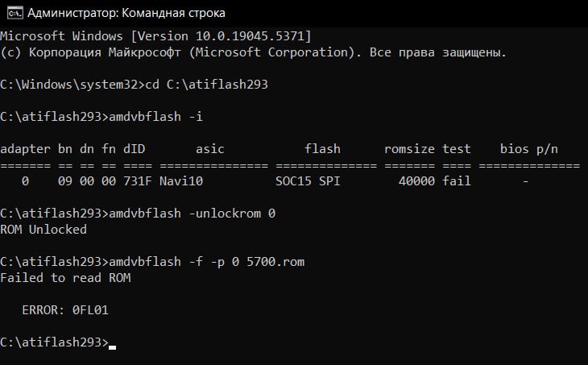Click the Microsoft Corporation copyright line
Image resolution: width=588 pixels, height=365 pixels.
click(253, 52)
